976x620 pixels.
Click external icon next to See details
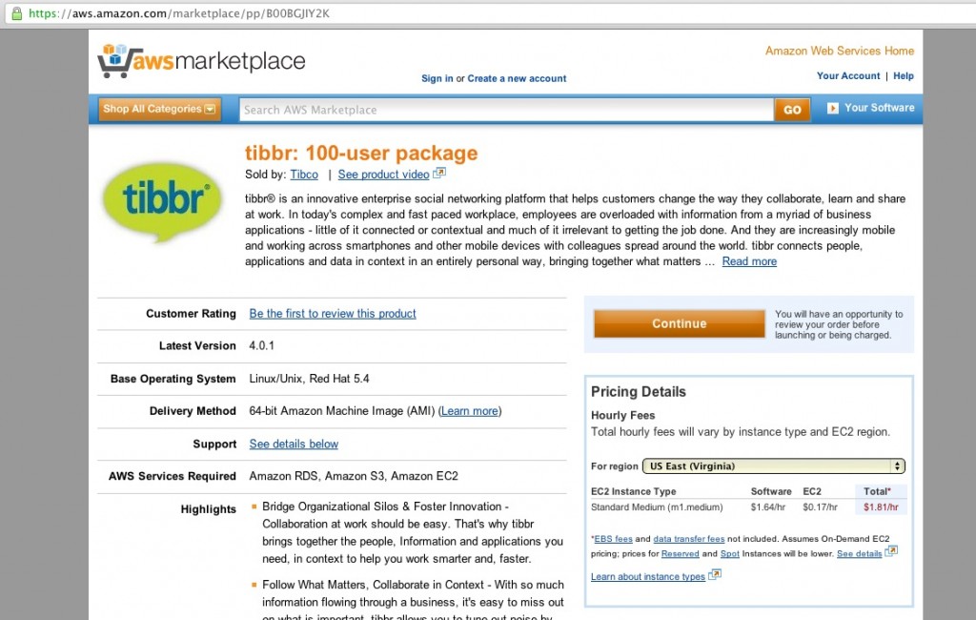click(x=891, y=551)
